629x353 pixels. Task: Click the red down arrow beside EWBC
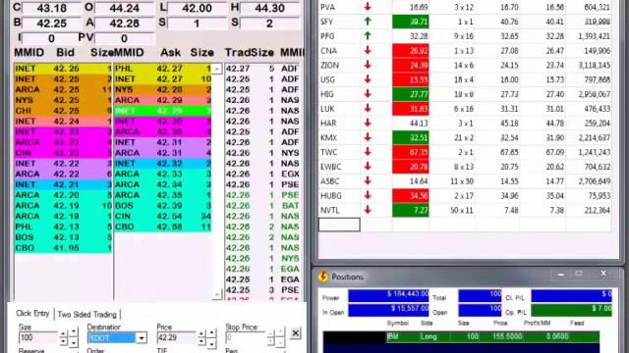pyautogui.click(x=368, y=167)
